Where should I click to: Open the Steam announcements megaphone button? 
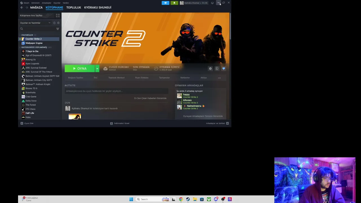point(166,3)
